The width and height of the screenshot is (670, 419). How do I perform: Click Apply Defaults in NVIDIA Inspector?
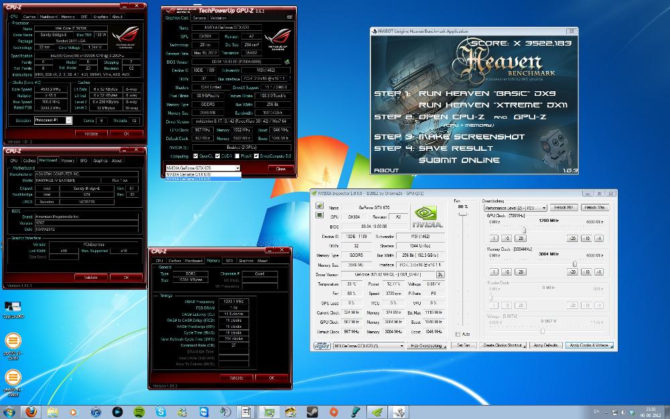point(545,345)
